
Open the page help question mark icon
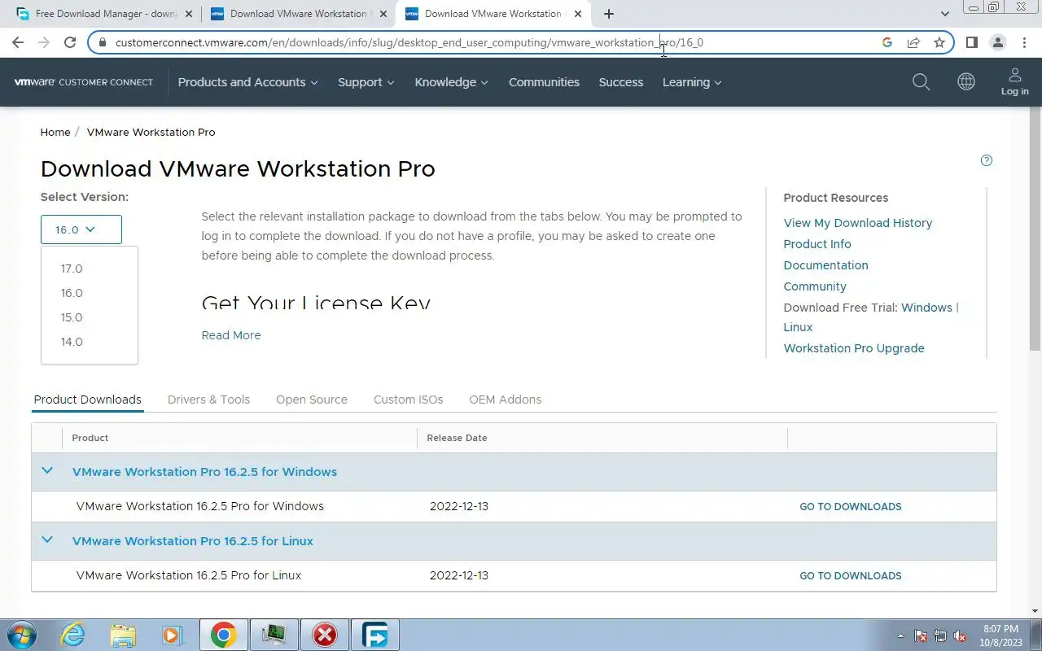click(987, 160)
